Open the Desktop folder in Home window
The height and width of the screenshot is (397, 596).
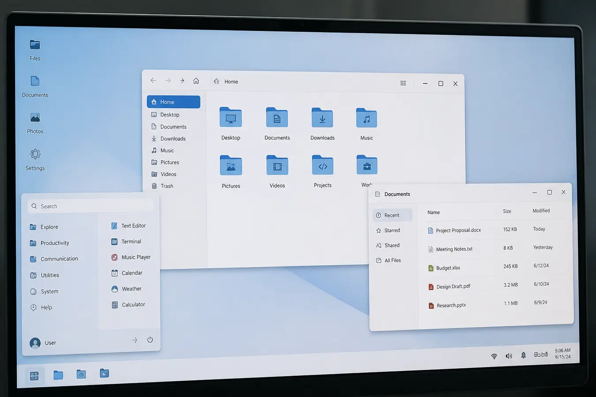point(231,124)
